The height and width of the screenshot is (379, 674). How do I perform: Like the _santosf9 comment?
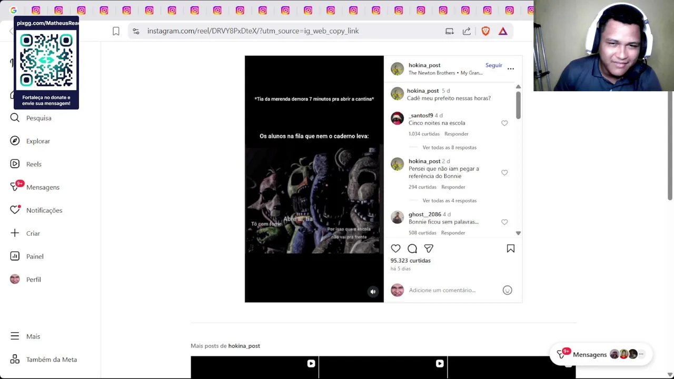504,123
